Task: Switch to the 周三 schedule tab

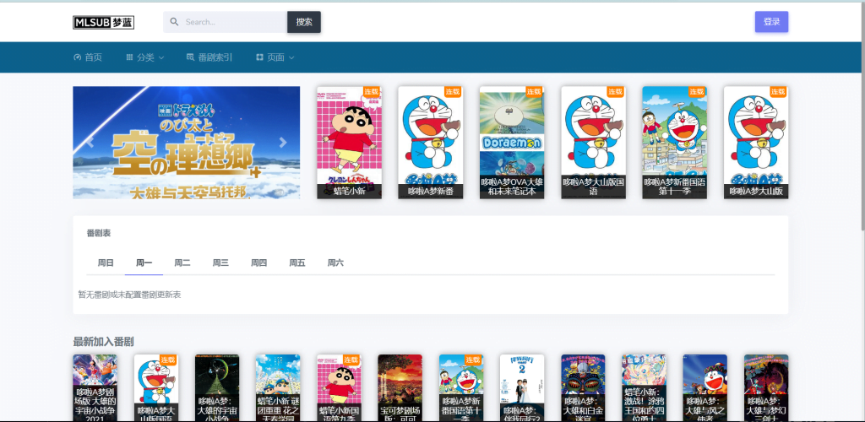Action: [220, 263]
